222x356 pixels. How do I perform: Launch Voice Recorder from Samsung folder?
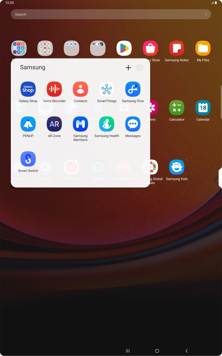pos(54,89)
